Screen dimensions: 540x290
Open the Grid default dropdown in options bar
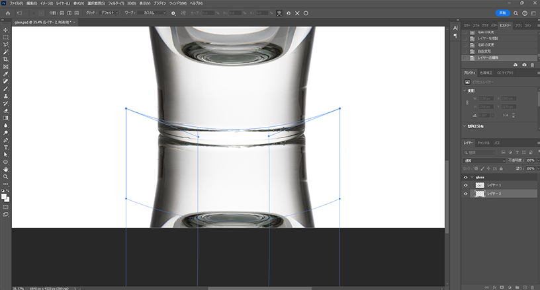(x=109, y=13)
